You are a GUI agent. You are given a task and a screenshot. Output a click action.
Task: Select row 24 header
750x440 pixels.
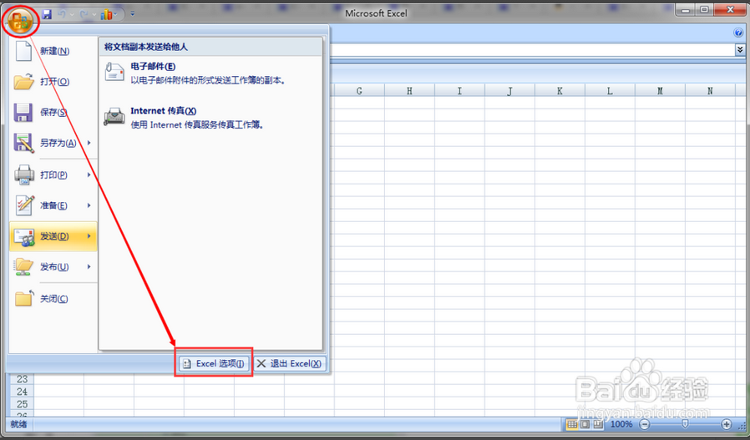(x=22, y=392)
